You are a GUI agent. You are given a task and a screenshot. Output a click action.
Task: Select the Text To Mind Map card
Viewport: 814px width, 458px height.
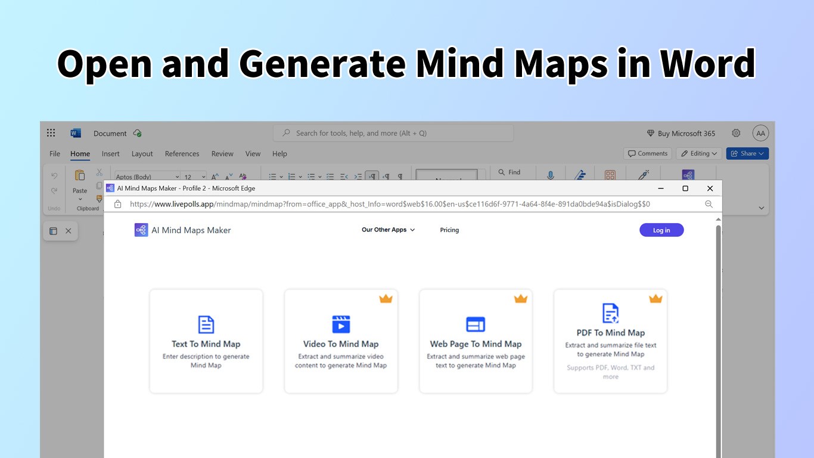coord(206,341)
